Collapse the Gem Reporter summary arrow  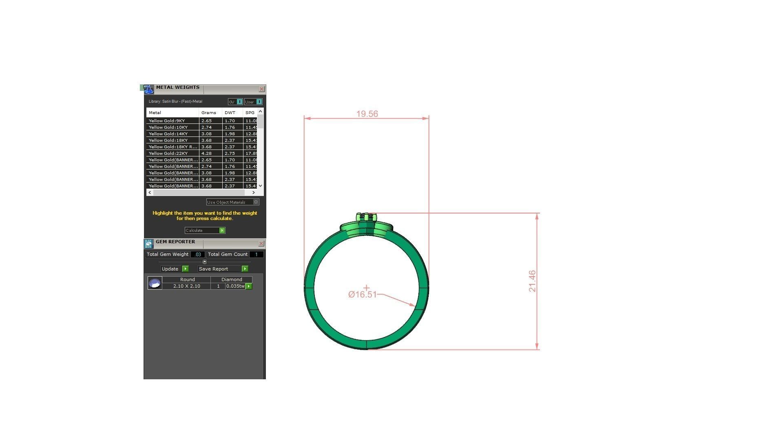click(x=205, y=262)
